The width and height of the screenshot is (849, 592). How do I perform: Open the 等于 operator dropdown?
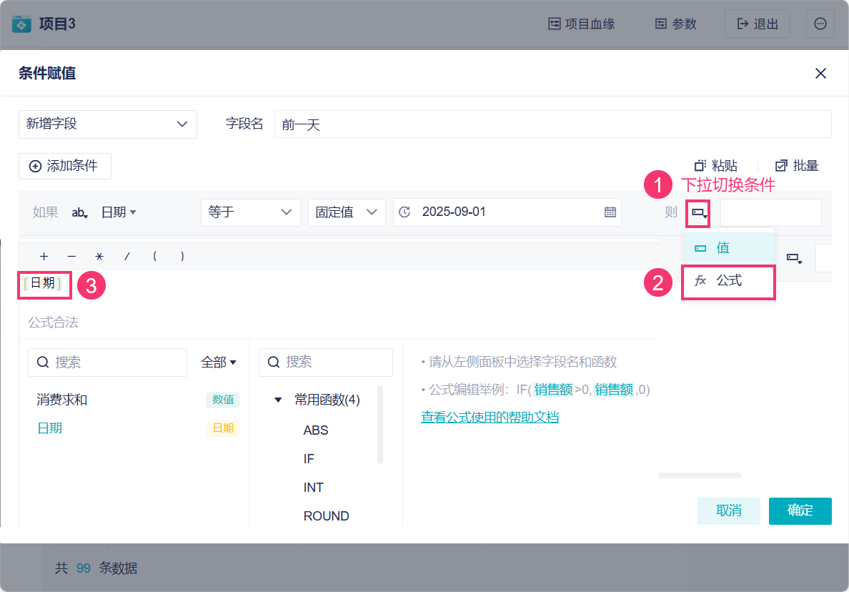(x=251, y=212)
